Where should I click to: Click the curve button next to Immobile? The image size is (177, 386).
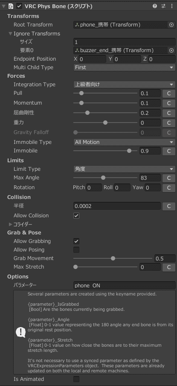point(169,151)
